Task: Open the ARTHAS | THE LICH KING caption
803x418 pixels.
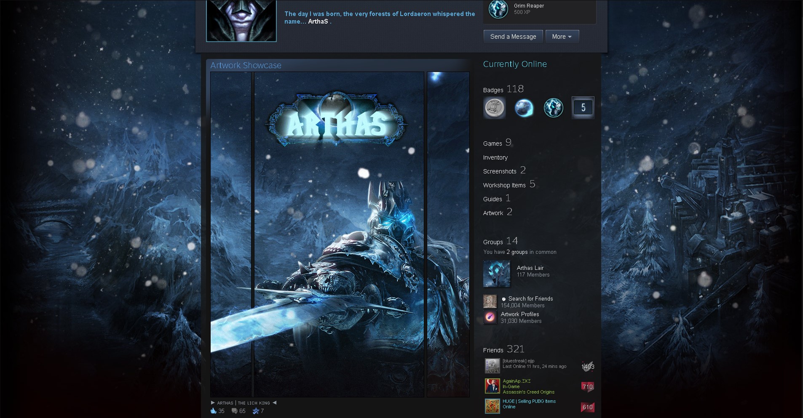Action: [x=244, y=403]
